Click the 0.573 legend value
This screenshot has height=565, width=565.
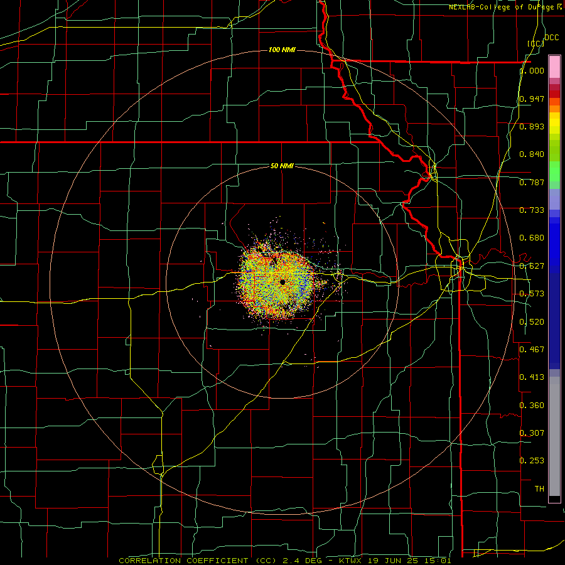(532, 294)
